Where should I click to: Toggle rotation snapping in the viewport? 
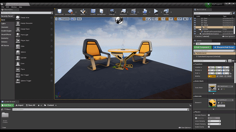point(167,19)
